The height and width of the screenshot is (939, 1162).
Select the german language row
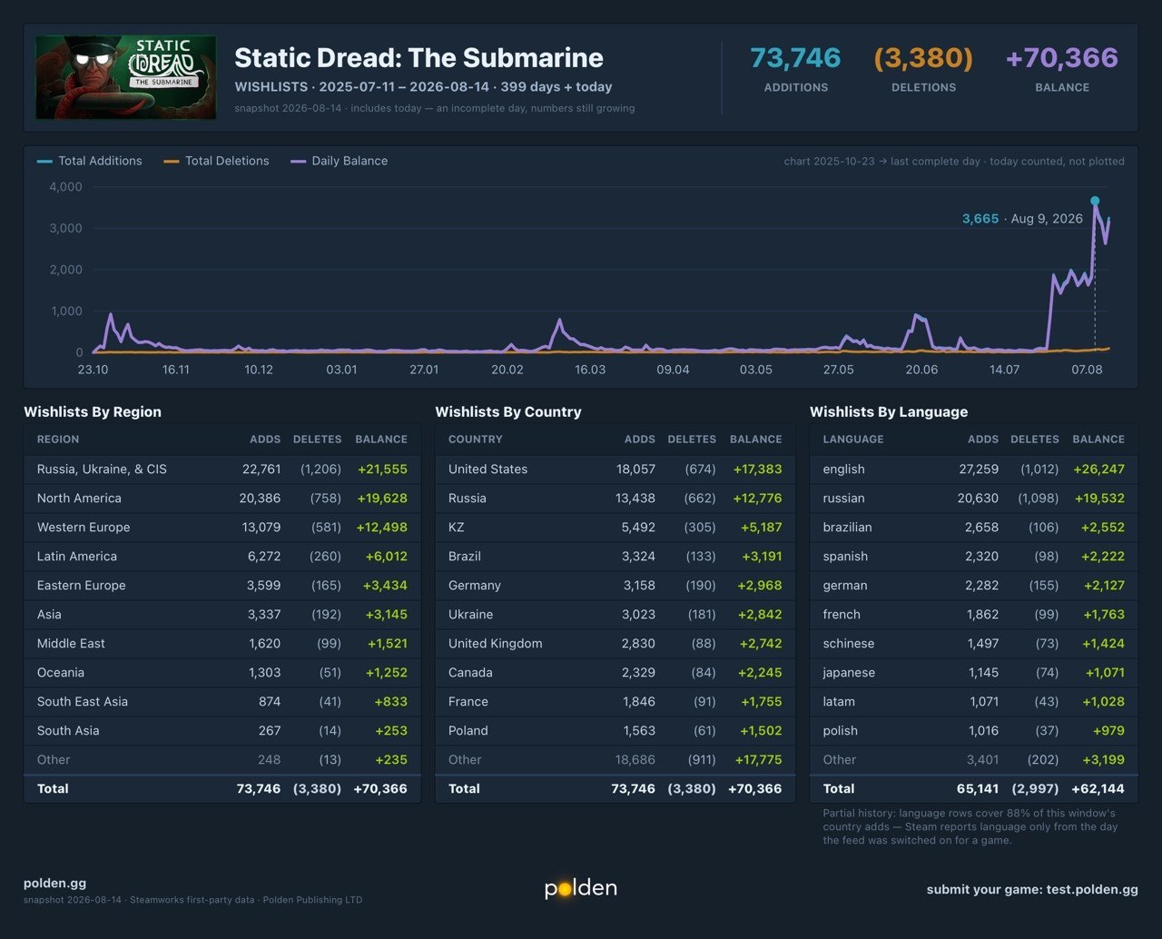pos(974,586)
